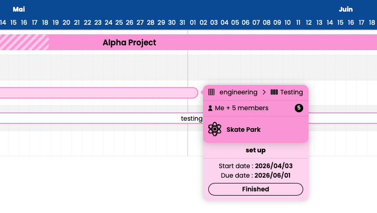Click the striped start of Alpha Project bar
Image resolution: width=377 pixels, height=213 pixels.
24,42
